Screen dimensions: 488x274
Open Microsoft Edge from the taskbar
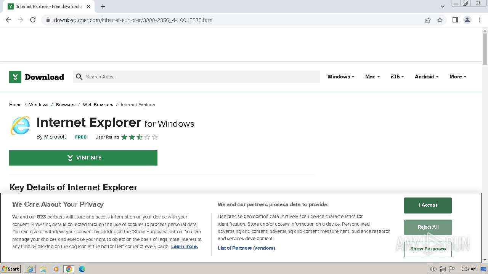coord(82,269)
